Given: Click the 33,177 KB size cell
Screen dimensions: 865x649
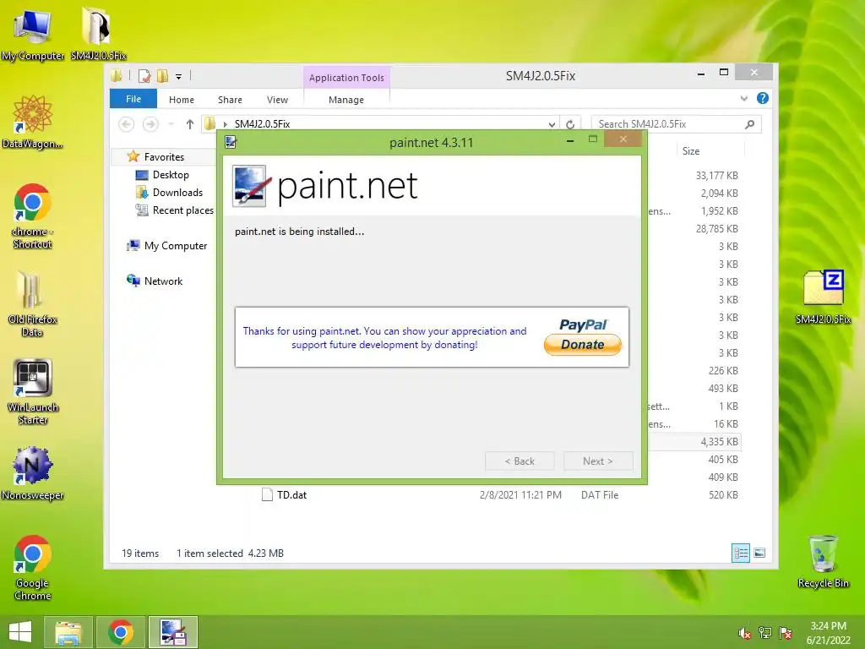Looking at the screenshot, I should click(716, 176).
